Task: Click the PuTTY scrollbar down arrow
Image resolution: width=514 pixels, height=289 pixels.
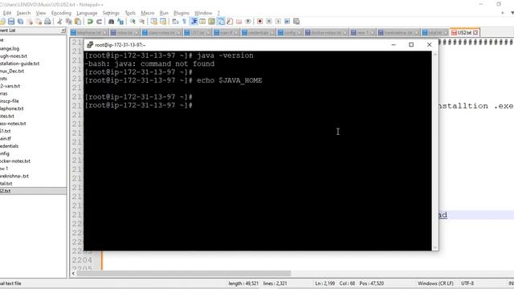Action: click(x=435, y=248)
